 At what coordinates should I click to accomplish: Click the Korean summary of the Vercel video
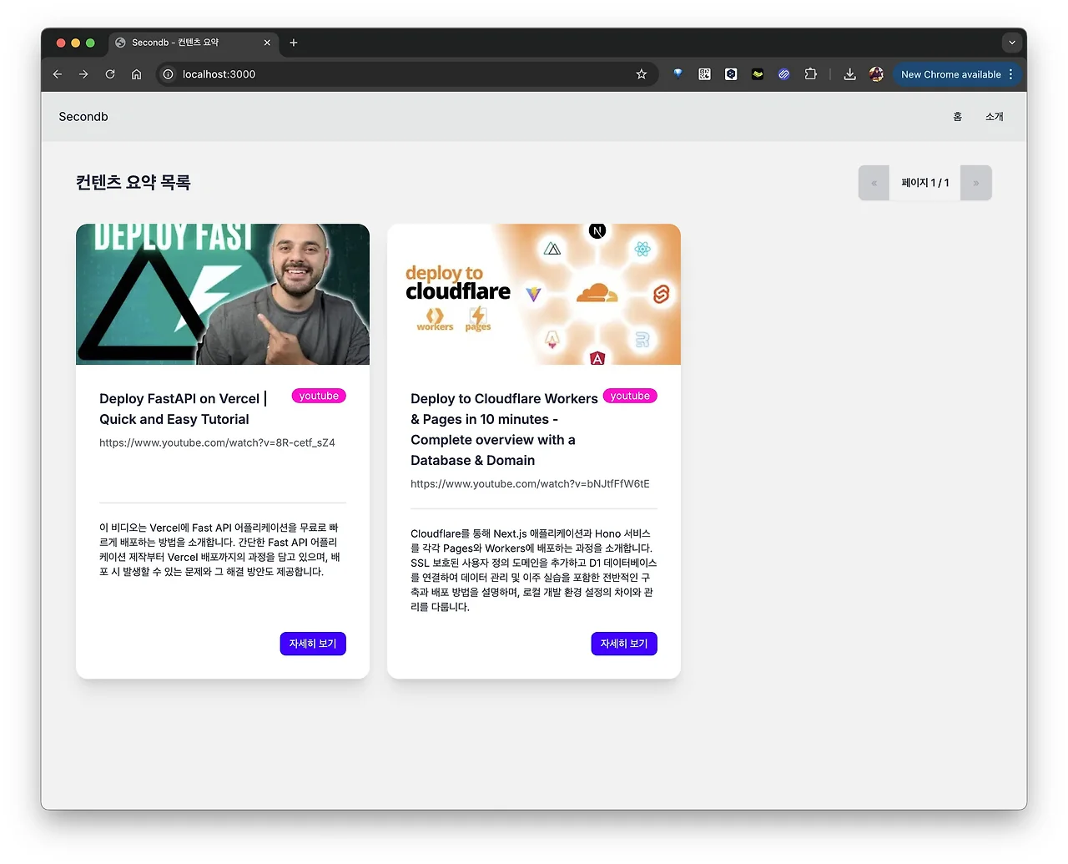tap(219, 549)
